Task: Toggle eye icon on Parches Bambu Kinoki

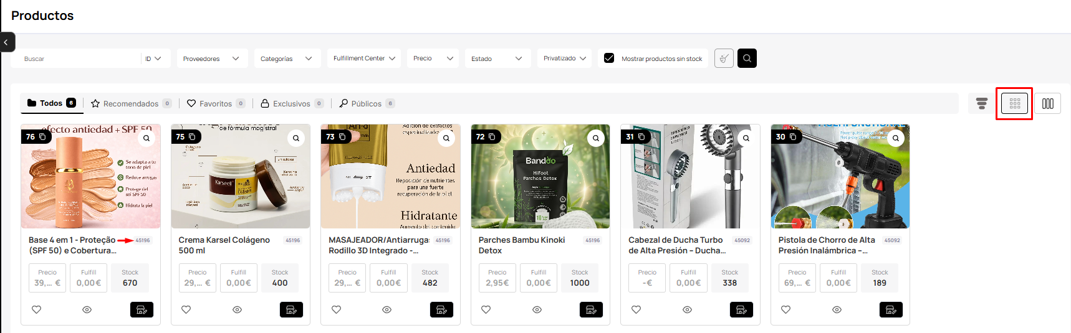Action: [x=537, y=309]
